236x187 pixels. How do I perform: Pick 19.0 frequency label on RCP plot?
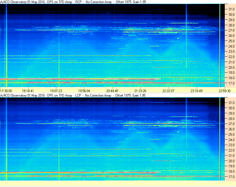232,73
